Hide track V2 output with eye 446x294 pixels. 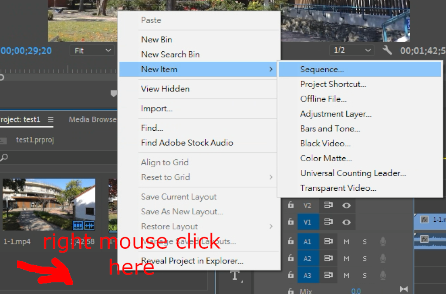pyautogui.click(x=346, y=205)
